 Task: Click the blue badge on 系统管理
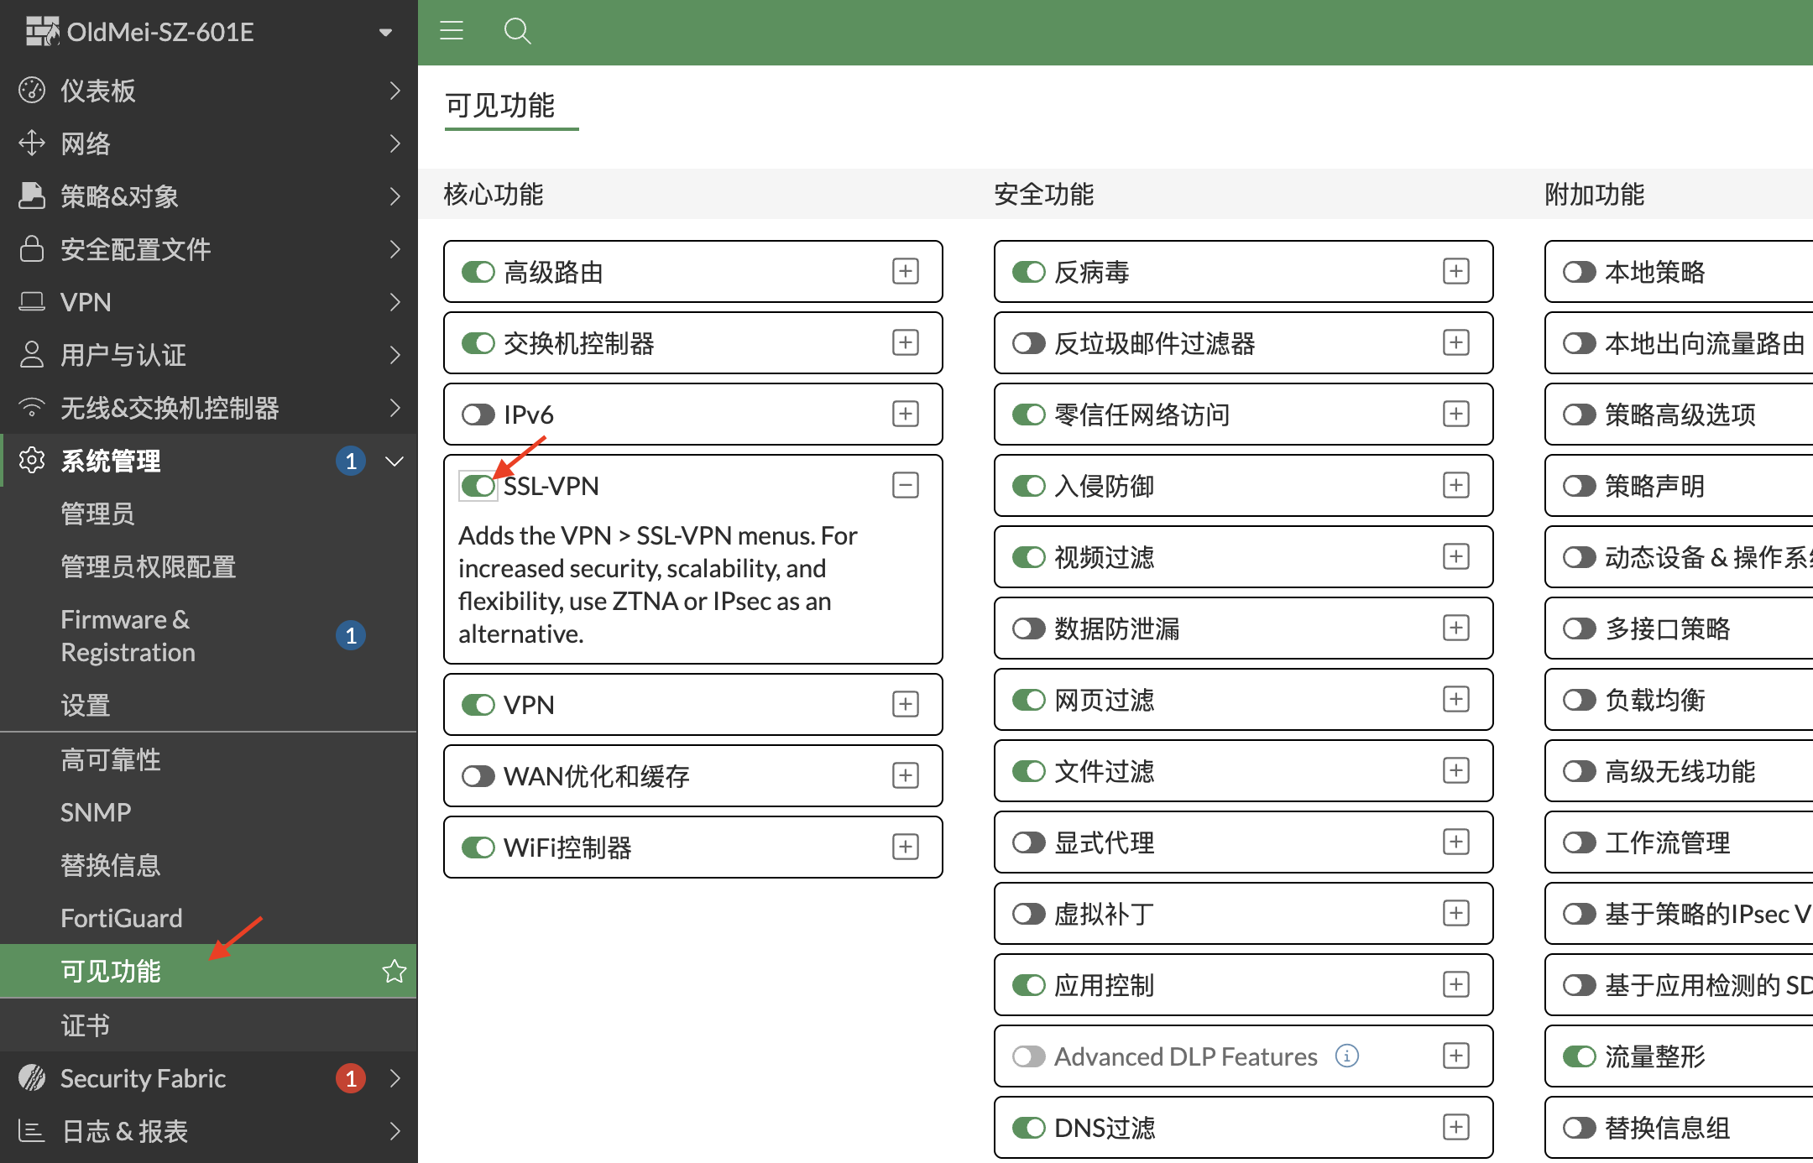coord(351,460)
